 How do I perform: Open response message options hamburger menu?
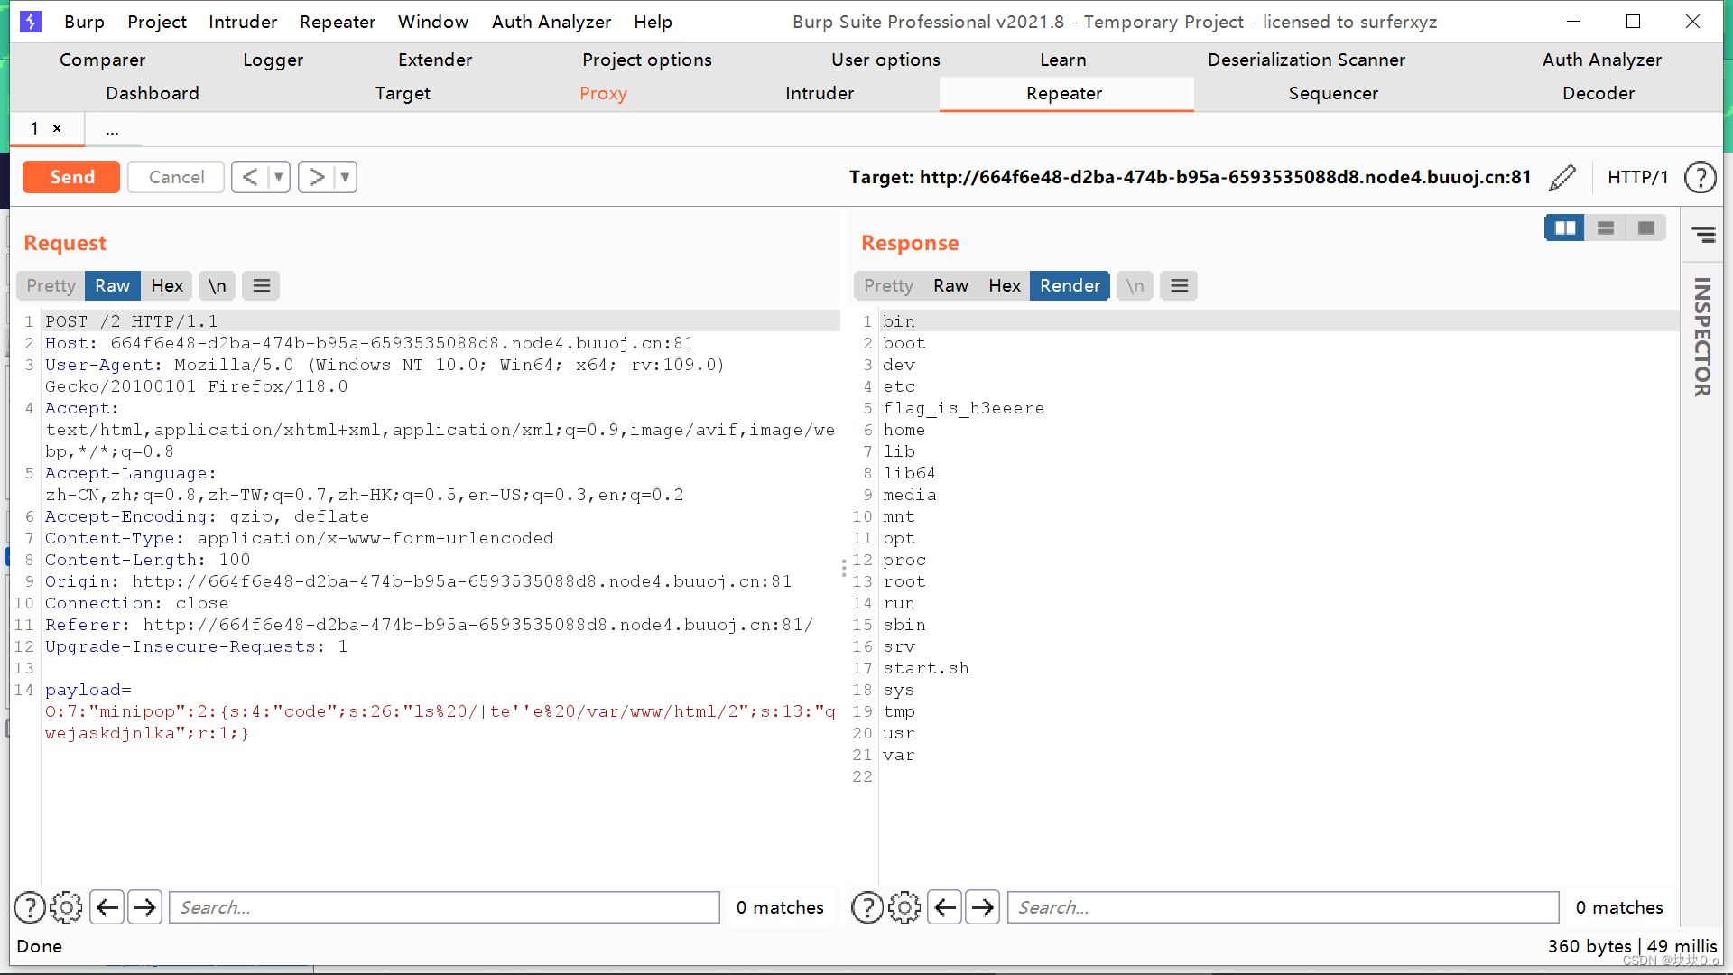(x=1179, y=286)
